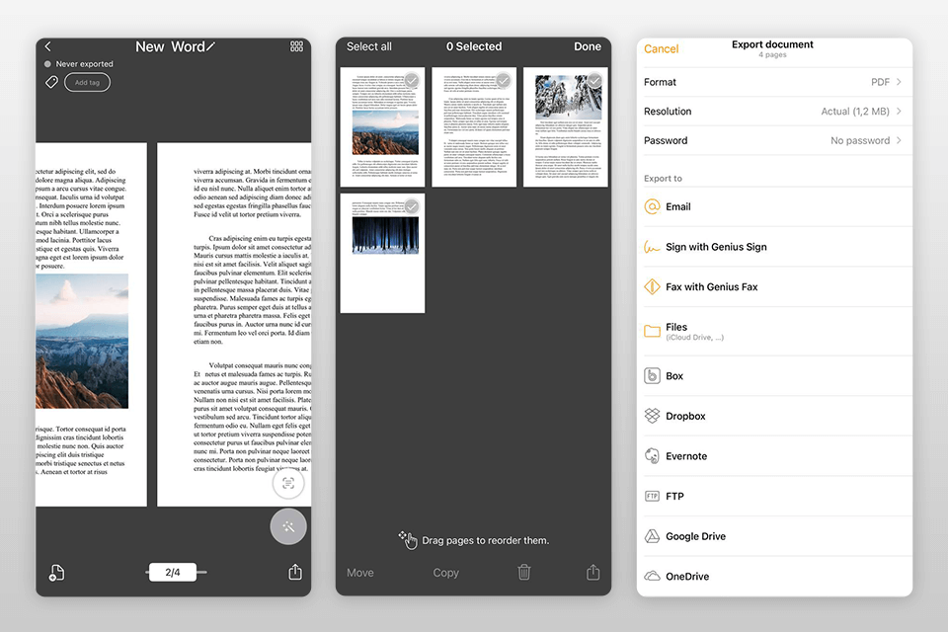Check the mountain landscape page thumbnail circle

[412, 80]
